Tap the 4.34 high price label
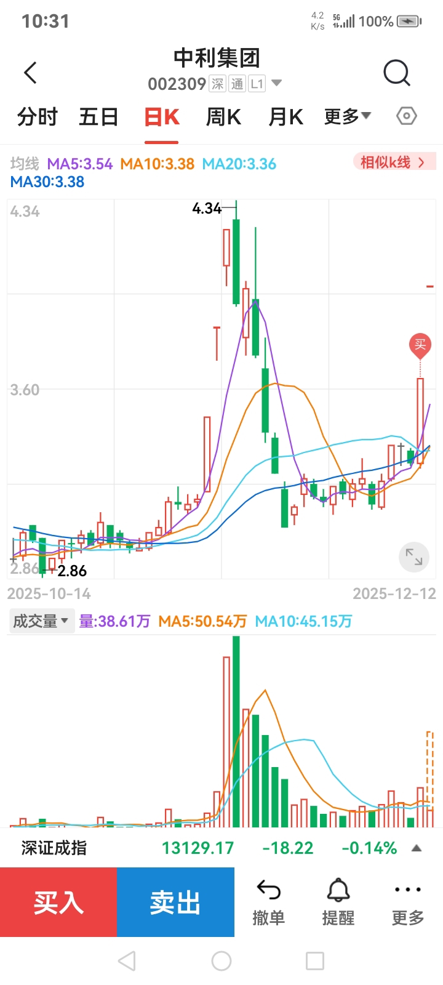 click(x=207, y=209)
